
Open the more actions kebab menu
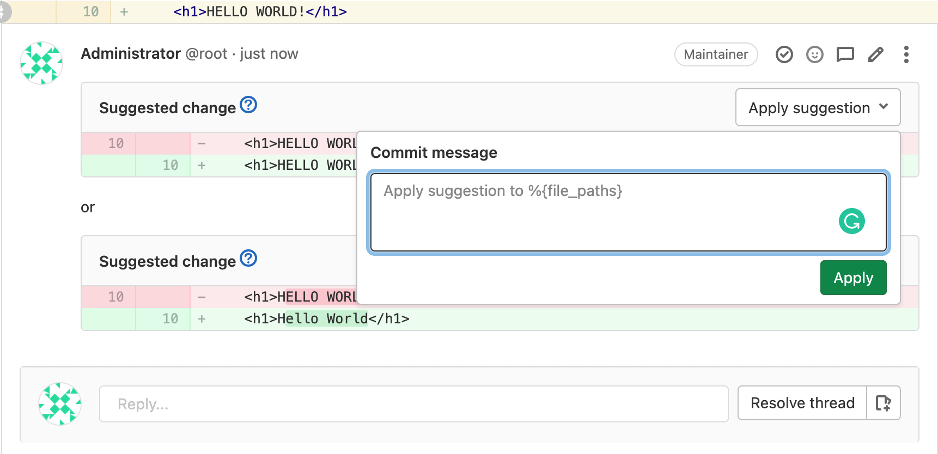(x=906, y=54)
